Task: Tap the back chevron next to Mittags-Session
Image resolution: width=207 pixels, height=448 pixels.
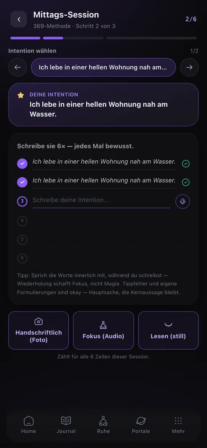Action: pyautogui.click(x=18, y=19)
